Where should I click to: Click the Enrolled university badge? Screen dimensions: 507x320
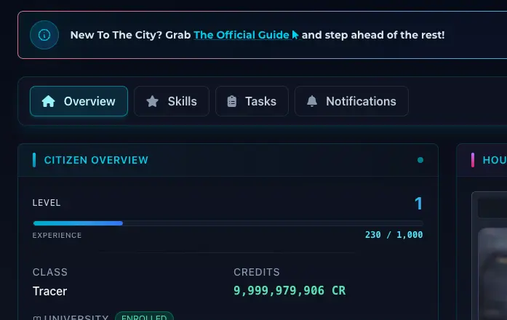144,317
